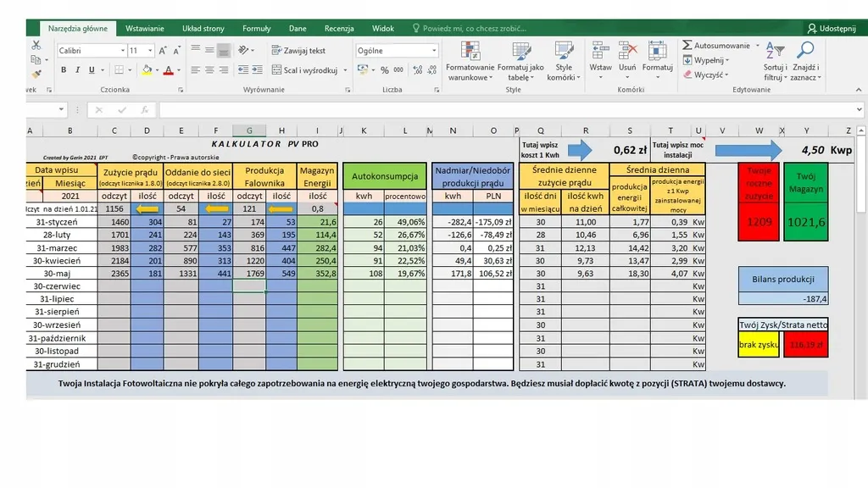Toggle Zawijaj tekst wrap option
Viewport: 868px width, 488px height.
298,51
